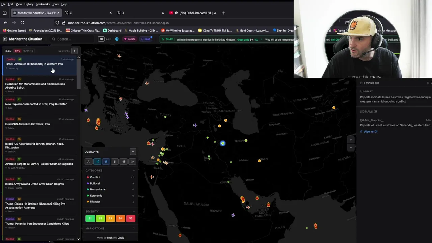Toggle the dollar sign overlay icon

coord(115,162)
